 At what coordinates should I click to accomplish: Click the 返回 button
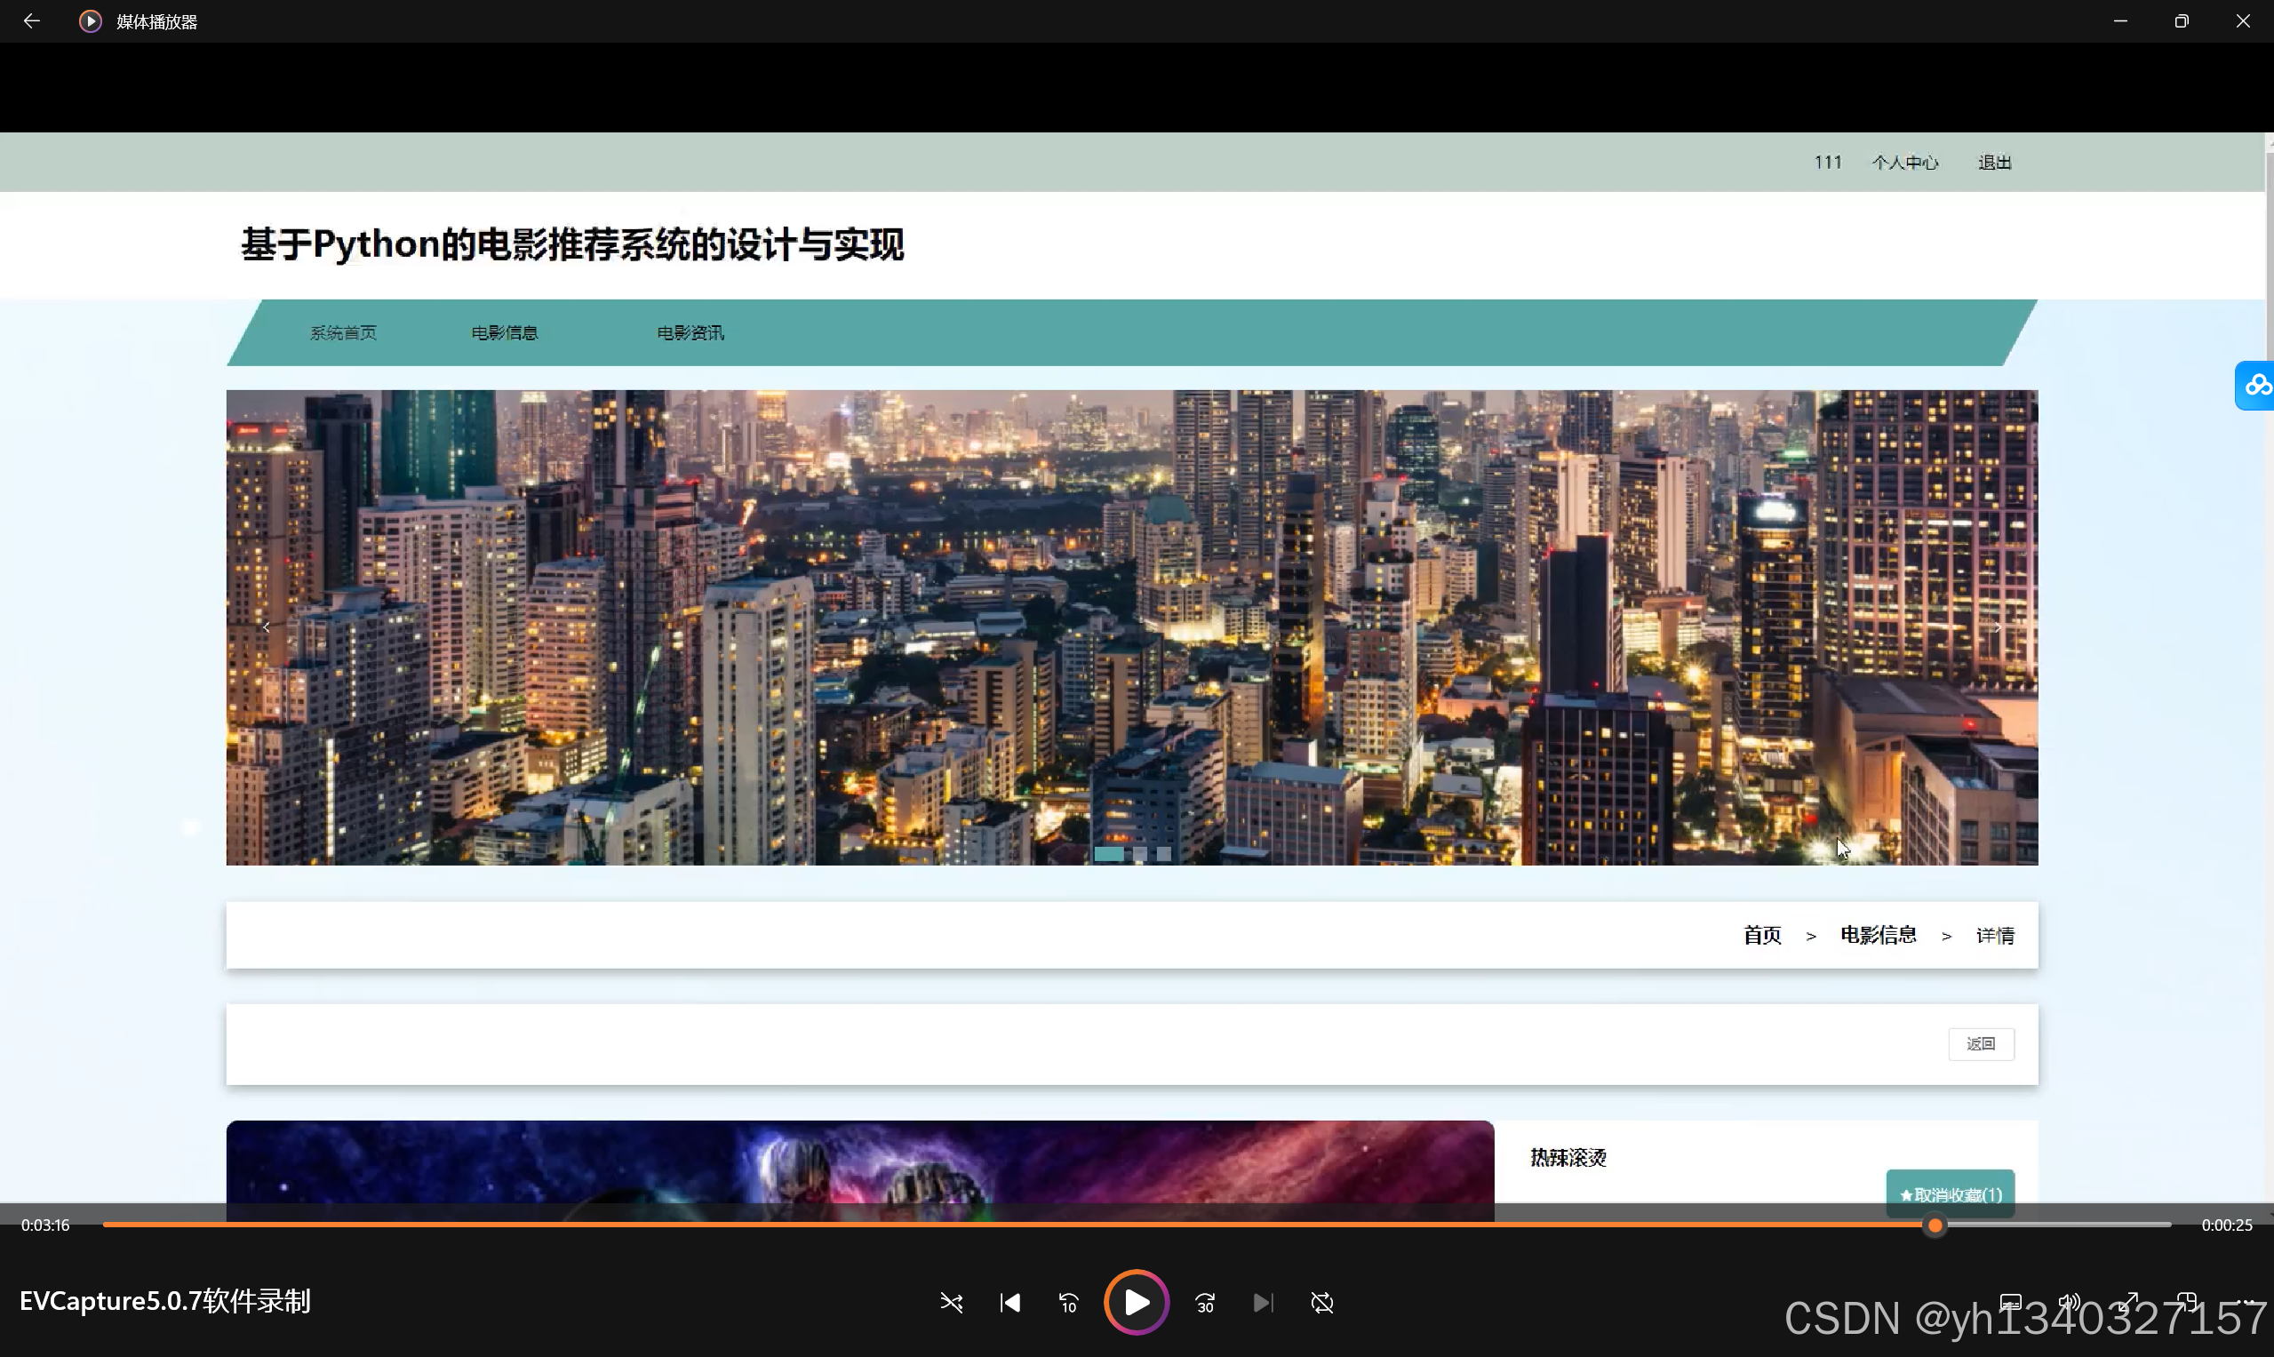(x=1981, y=1044)
